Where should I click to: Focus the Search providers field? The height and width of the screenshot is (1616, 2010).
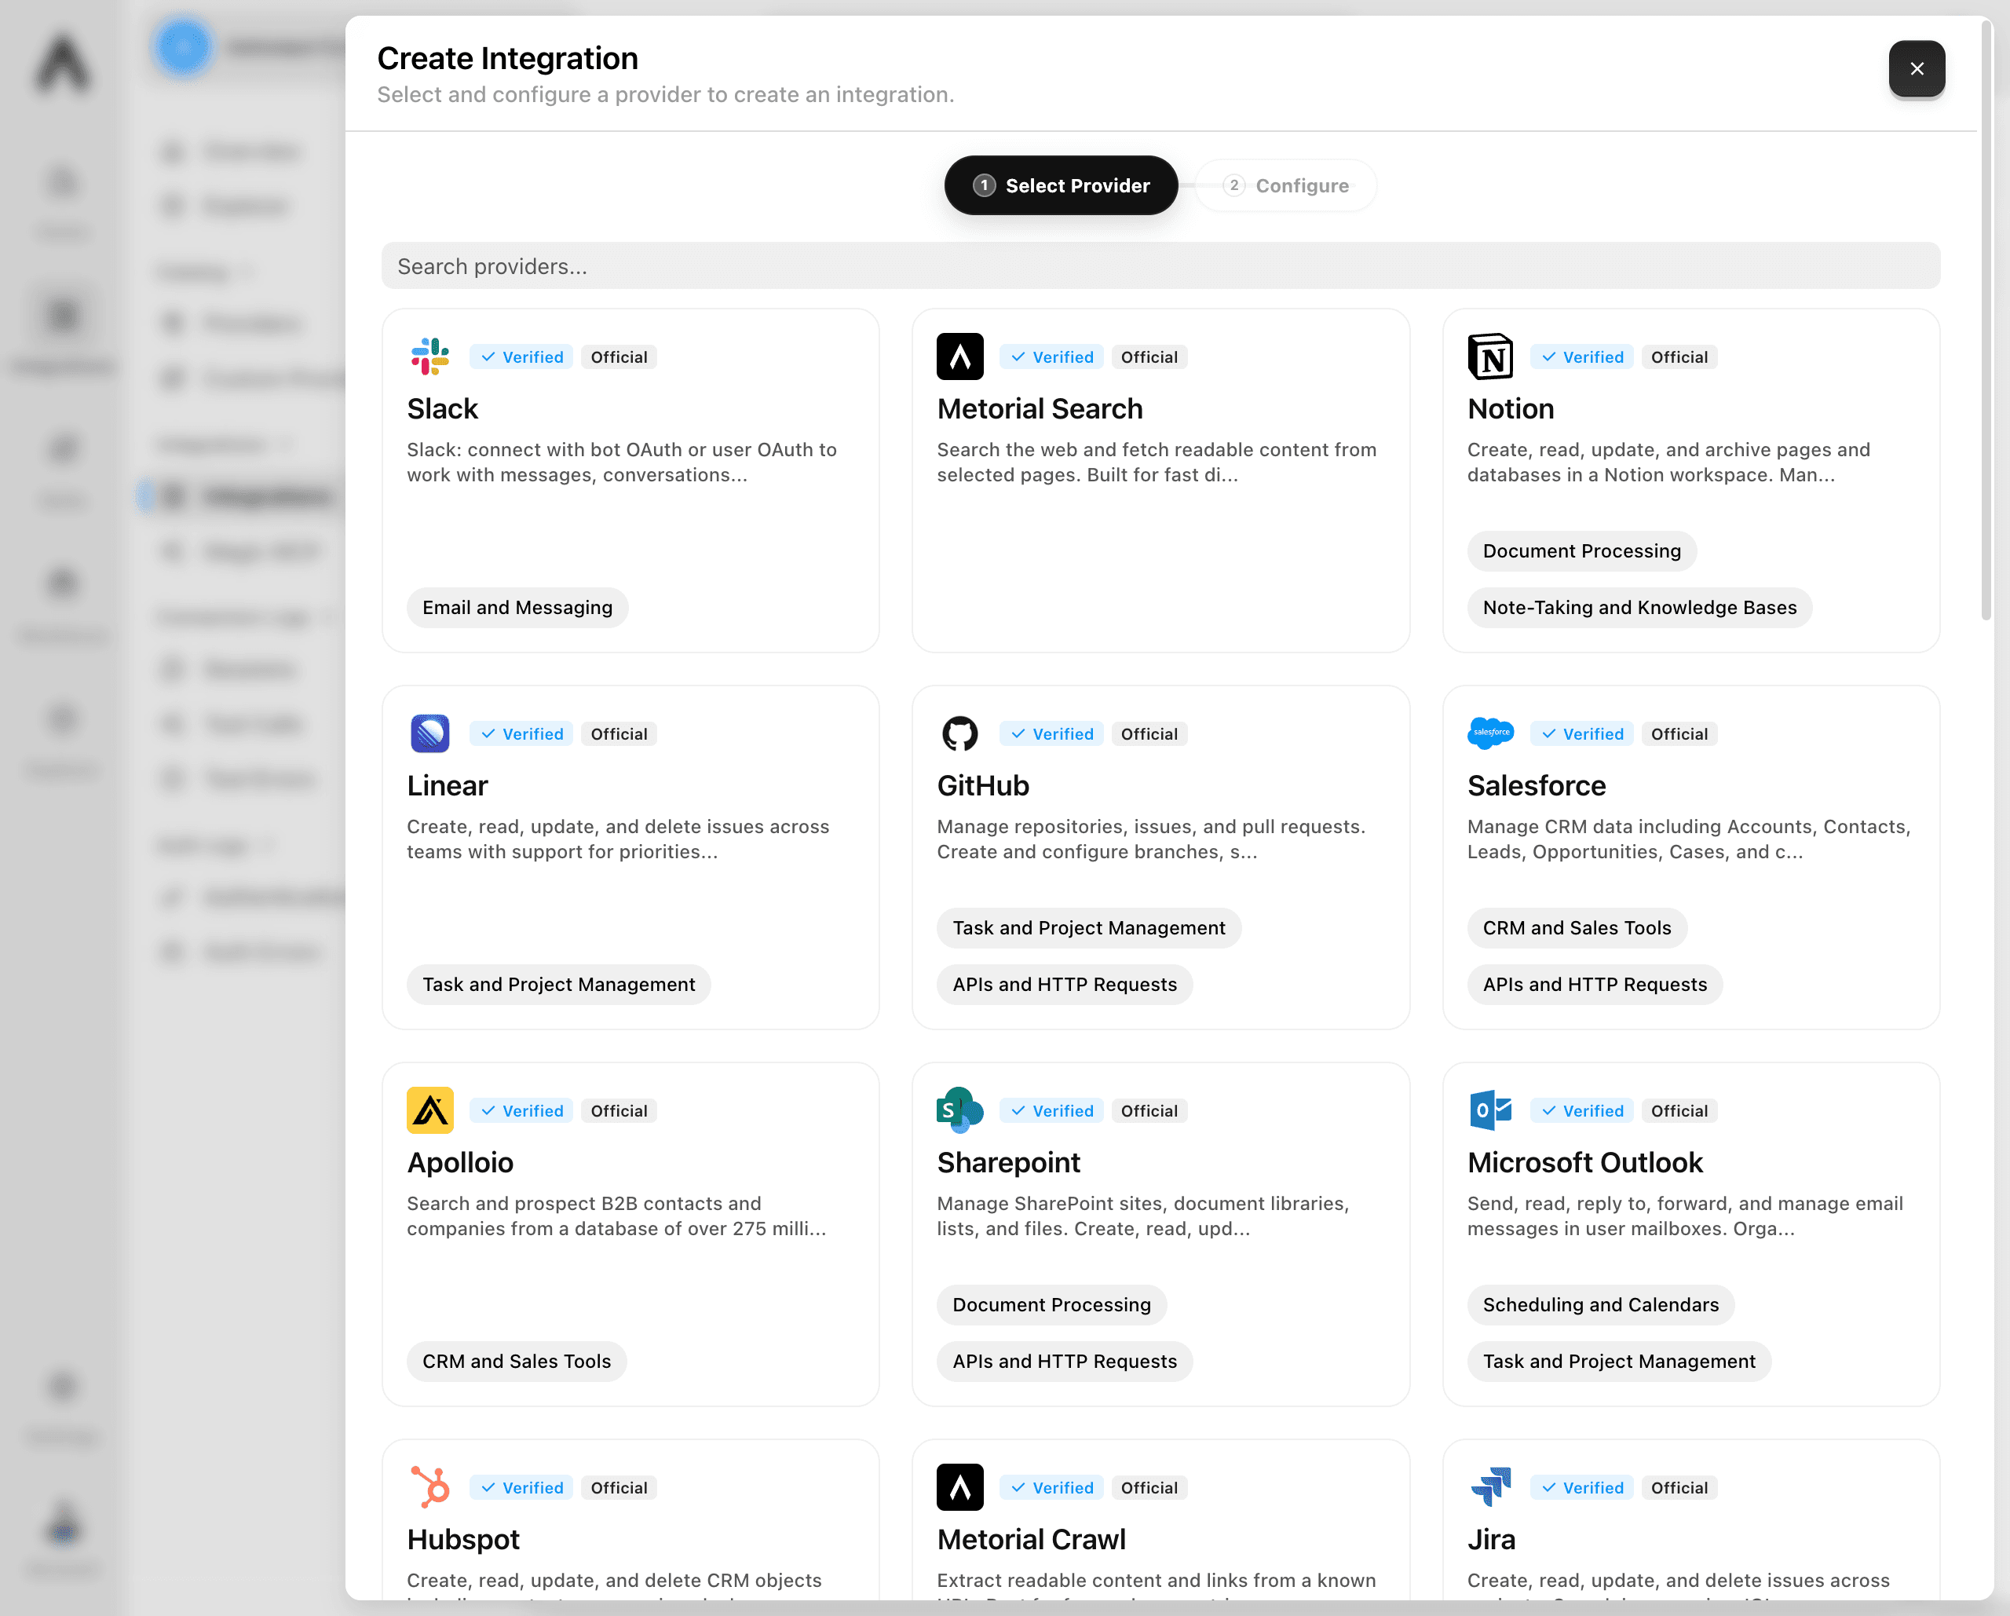coord(1160,267)
